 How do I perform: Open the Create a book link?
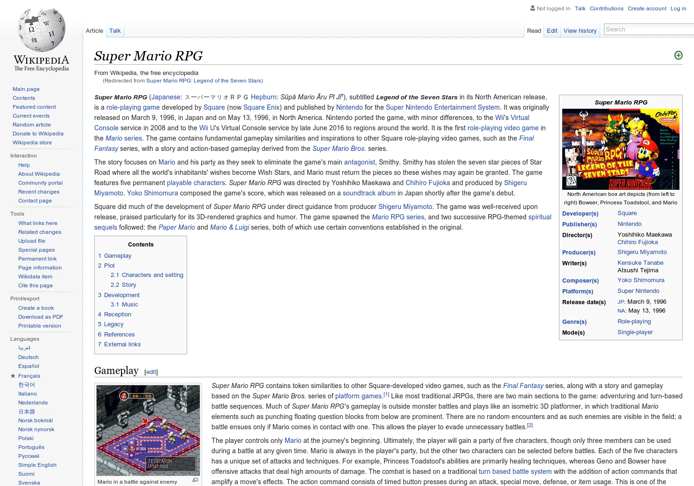click(x=36, y=308)
